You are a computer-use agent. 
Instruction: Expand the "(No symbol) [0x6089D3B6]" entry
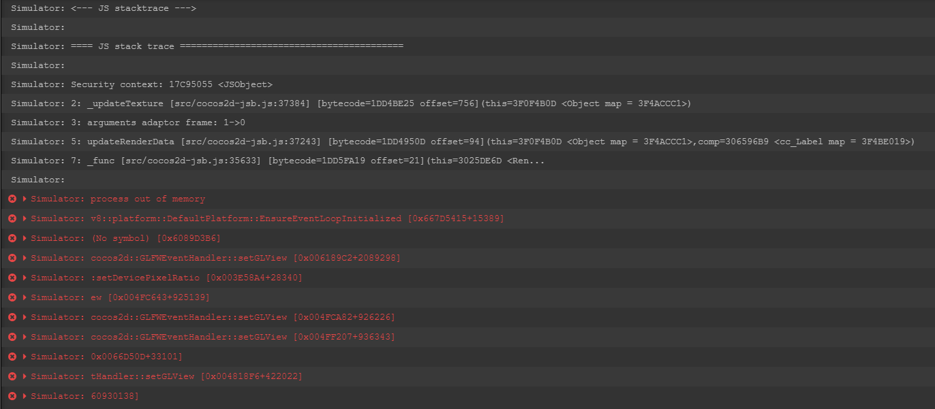pyautogui.click(x=25, y=238)
